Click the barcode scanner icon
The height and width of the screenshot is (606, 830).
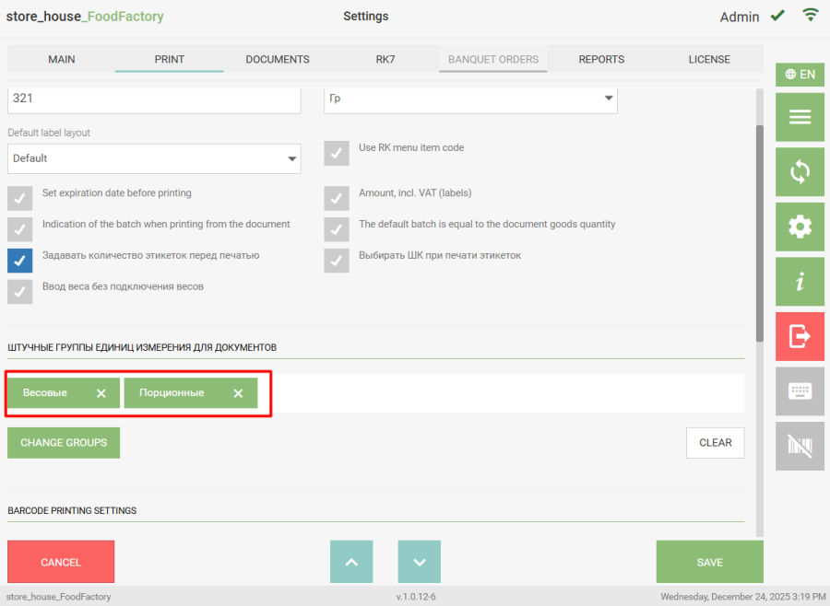coord(800,447)
